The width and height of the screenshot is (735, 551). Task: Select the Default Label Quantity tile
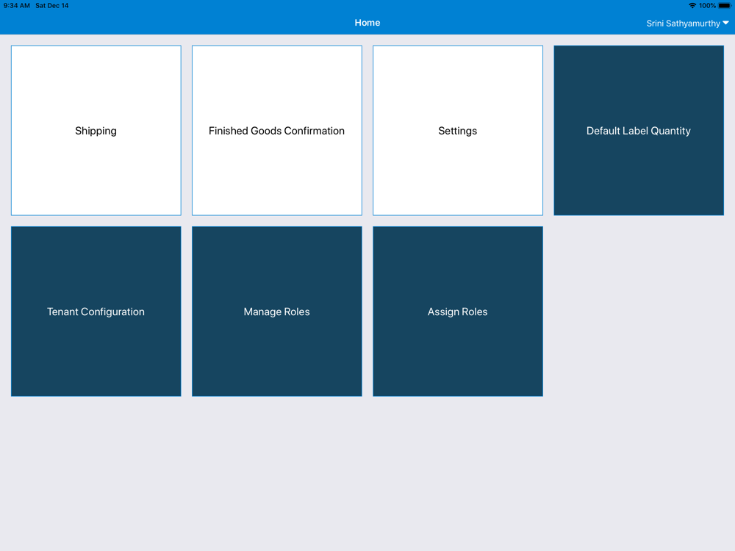coord(639,130)
